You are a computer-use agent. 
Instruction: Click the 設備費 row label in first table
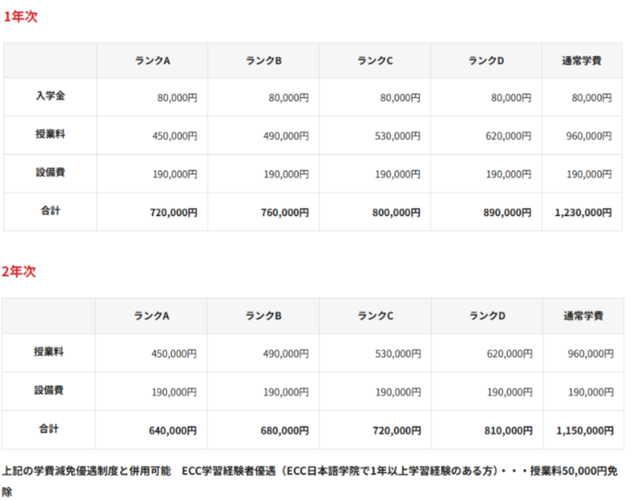tap(50, 173)
